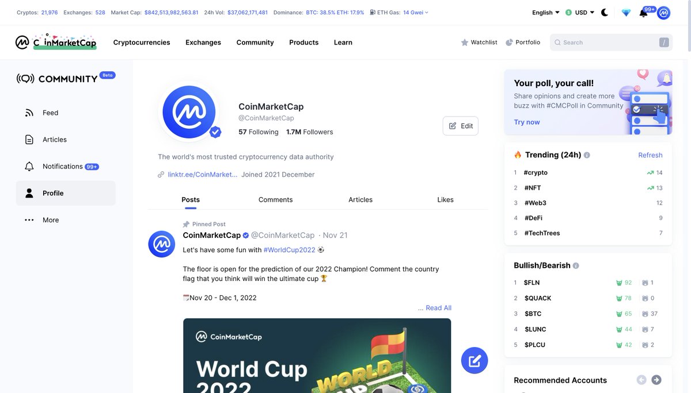Open the Learn menu
The height and width of the screenshot is (393, 691).
pos(343,43)
